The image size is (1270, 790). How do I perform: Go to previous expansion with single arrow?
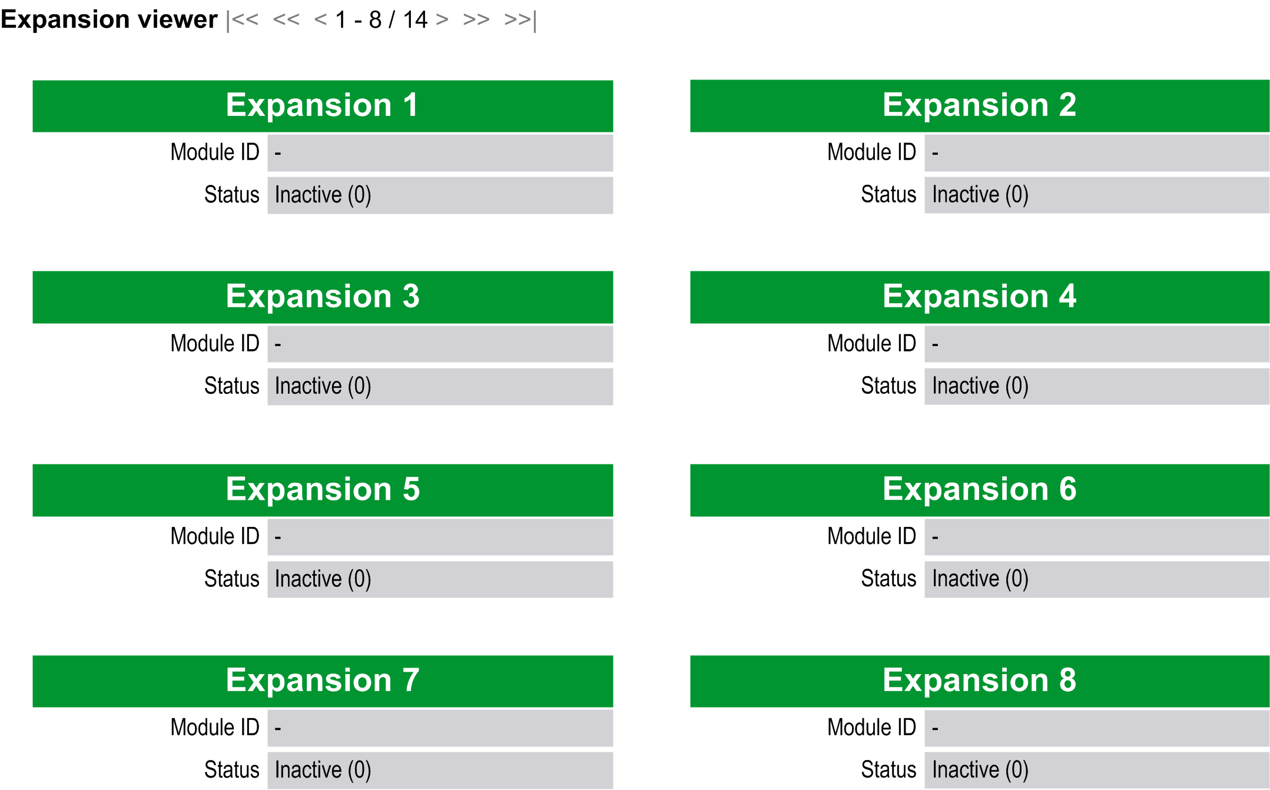pos(320,20)
